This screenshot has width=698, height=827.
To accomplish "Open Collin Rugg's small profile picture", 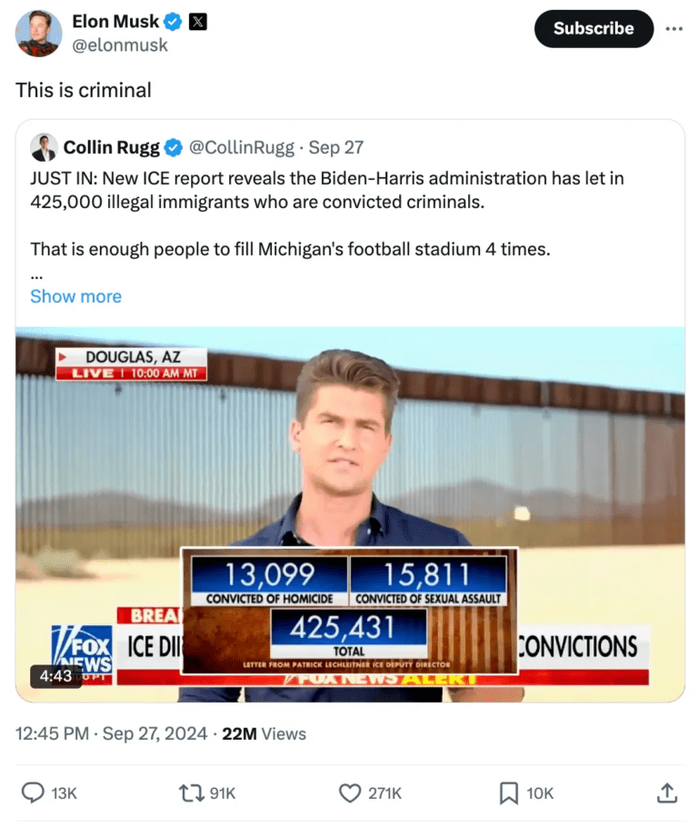I will (x=44, y=147).
